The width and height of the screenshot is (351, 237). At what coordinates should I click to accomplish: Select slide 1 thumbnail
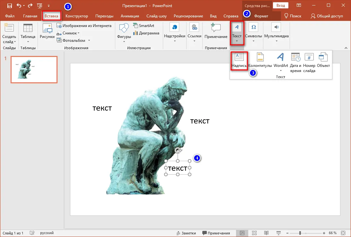pos(34,69)
